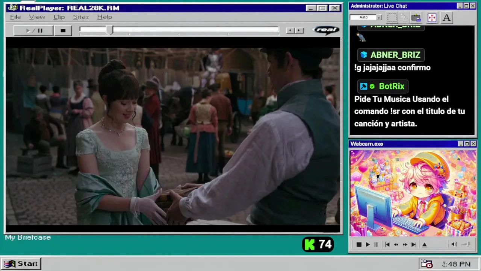Click the Real logo in RealPlayer
Viewport: 481px width, 271px height.
326,30
